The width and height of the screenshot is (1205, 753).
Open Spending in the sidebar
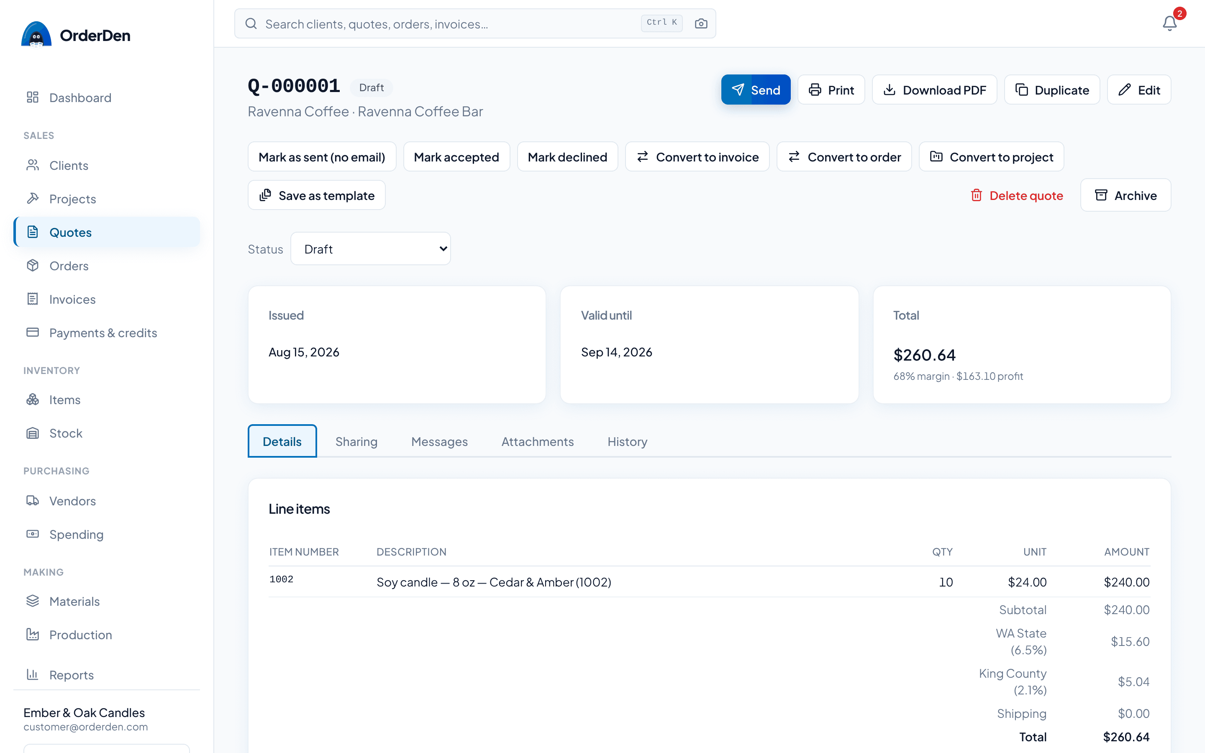coord(107,534)
